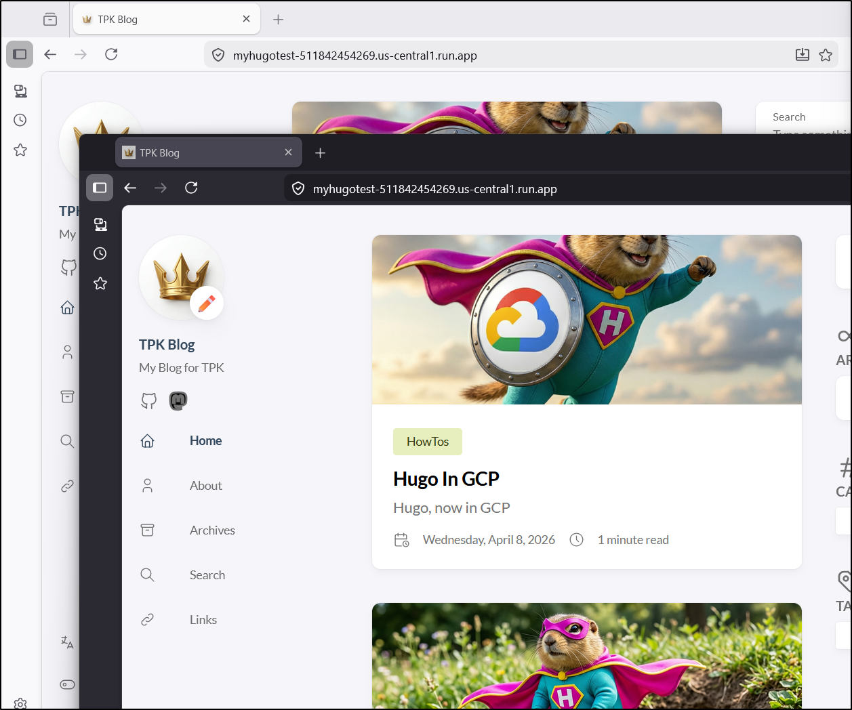852x710 pixels.
Task: Open the Hugo In GCP post title
Action: pos(446,479)
